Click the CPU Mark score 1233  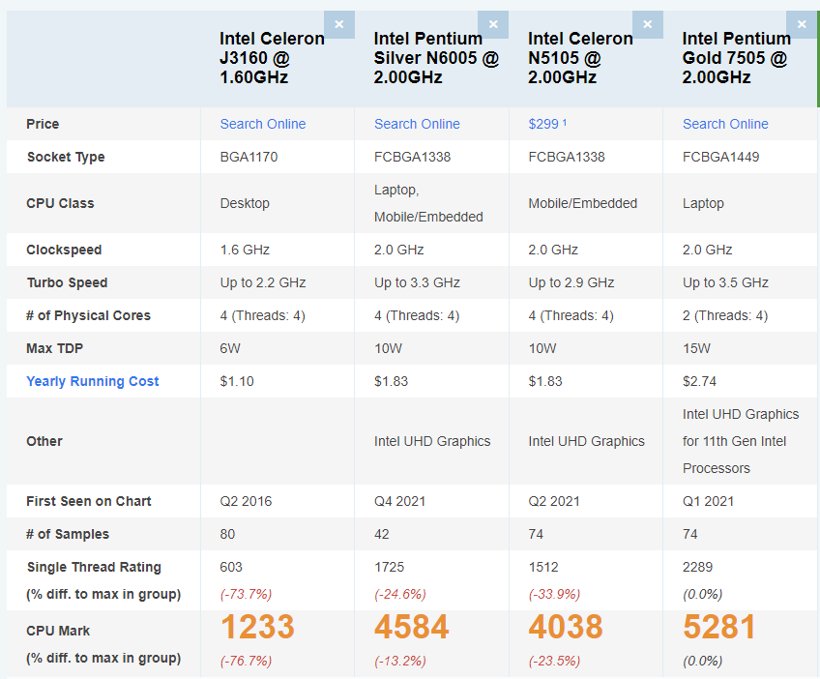pos(256,627)
